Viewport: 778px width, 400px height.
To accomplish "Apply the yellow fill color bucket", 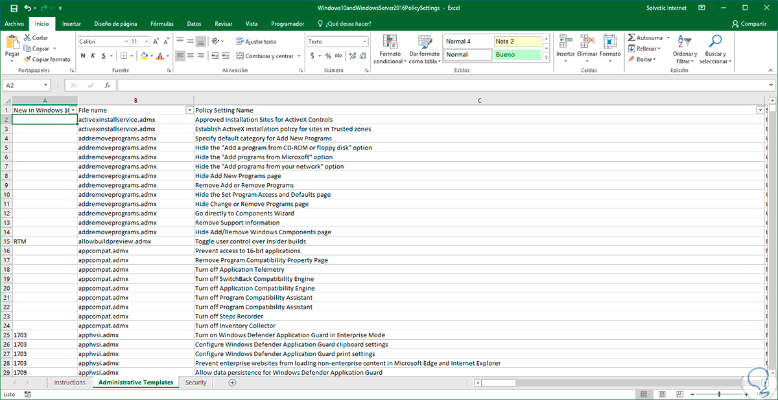I will 143,56.
